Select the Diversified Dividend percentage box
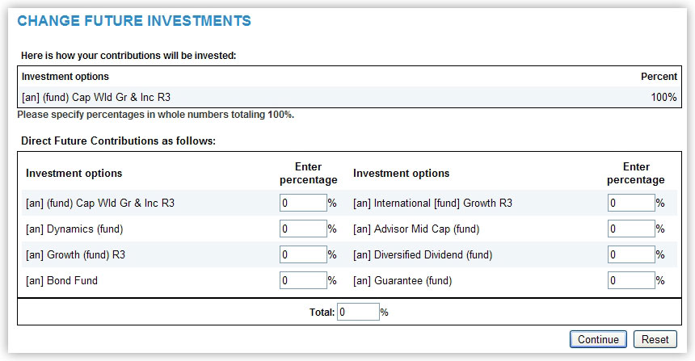The width and height of the screenshot is (695, 361). point(630,255)
